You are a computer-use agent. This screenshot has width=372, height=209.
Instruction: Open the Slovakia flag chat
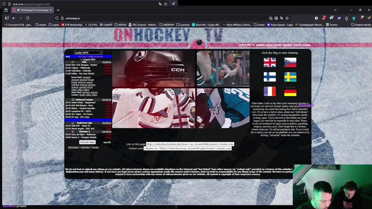click(290, 62)
